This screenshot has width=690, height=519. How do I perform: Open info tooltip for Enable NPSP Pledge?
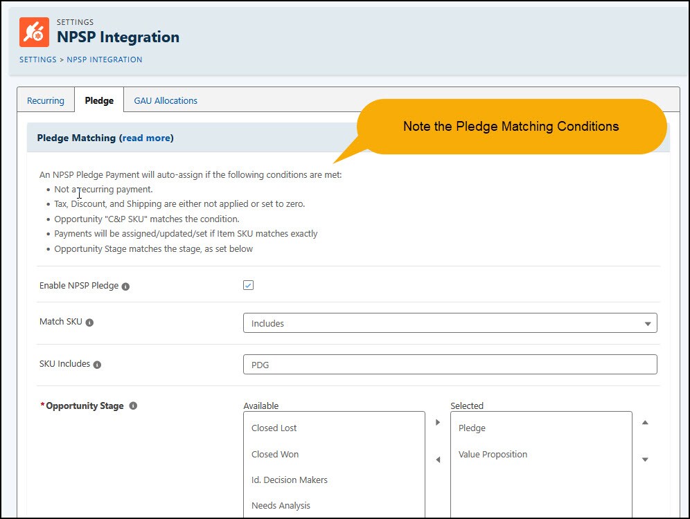pos(125,286)
